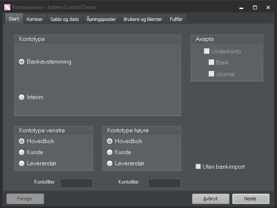This screenshot has height=208, width=277.
Task: Choose Kunde under Kontotype venstre
Action: 22,152
